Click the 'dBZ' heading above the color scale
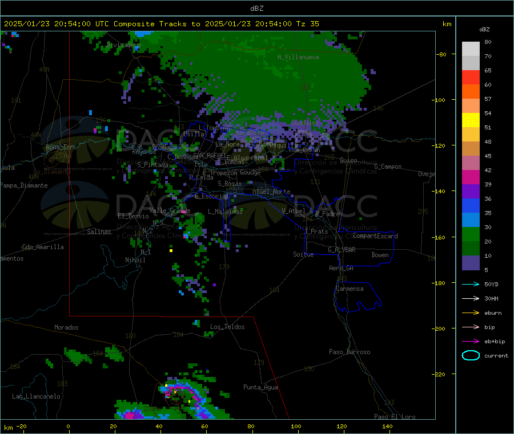Viewport: 514px width, 434px height. (484, 30)
